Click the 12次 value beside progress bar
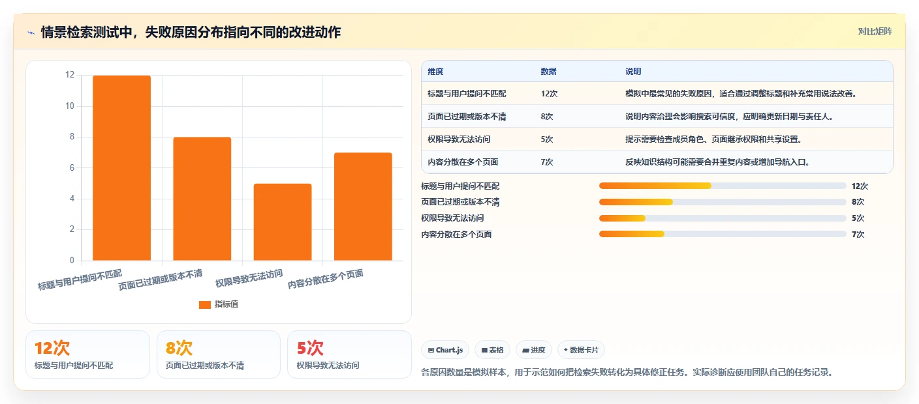This screenshot has height=404, width=919. coord(860,186)
